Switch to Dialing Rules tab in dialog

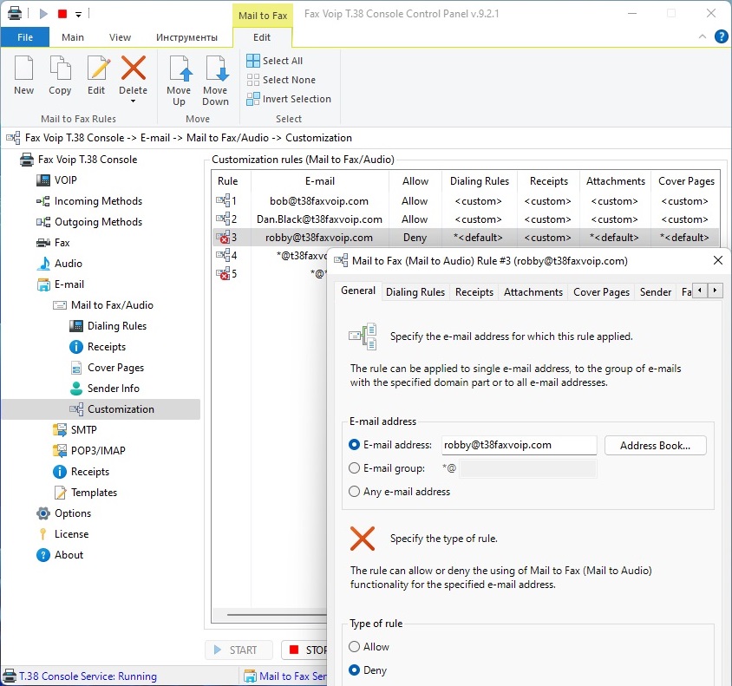[415, 292]
